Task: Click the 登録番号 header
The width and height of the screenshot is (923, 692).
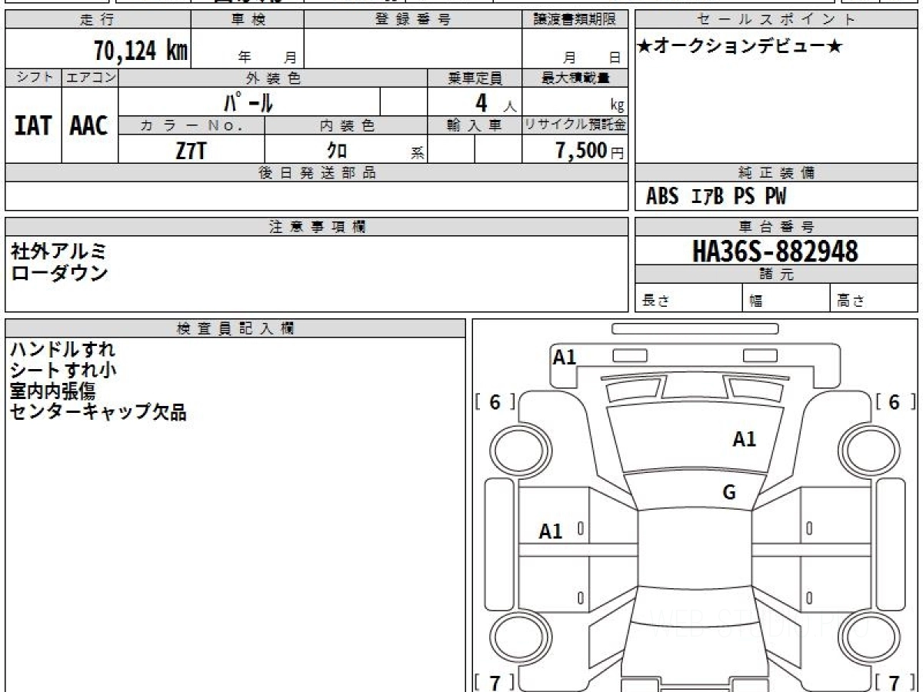Action: pos(413,19)
